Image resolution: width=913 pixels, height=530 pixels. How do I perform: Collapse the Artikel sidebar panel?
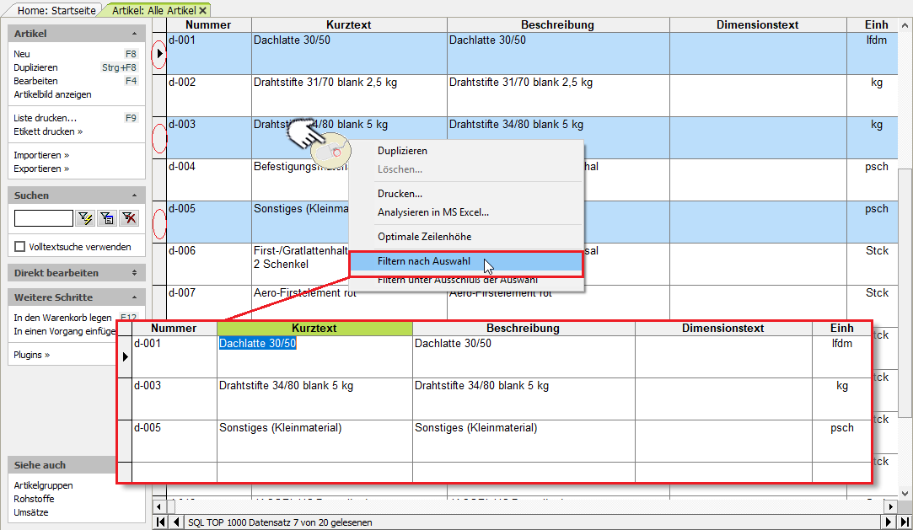(134, 34)
